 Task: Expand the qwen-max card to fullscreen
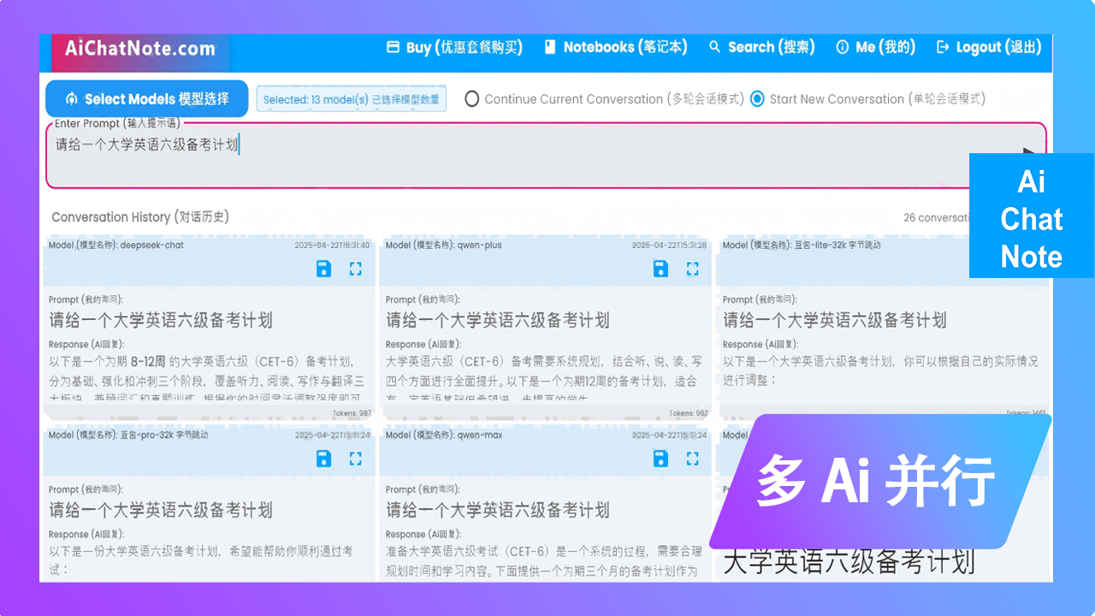(693, 459)
